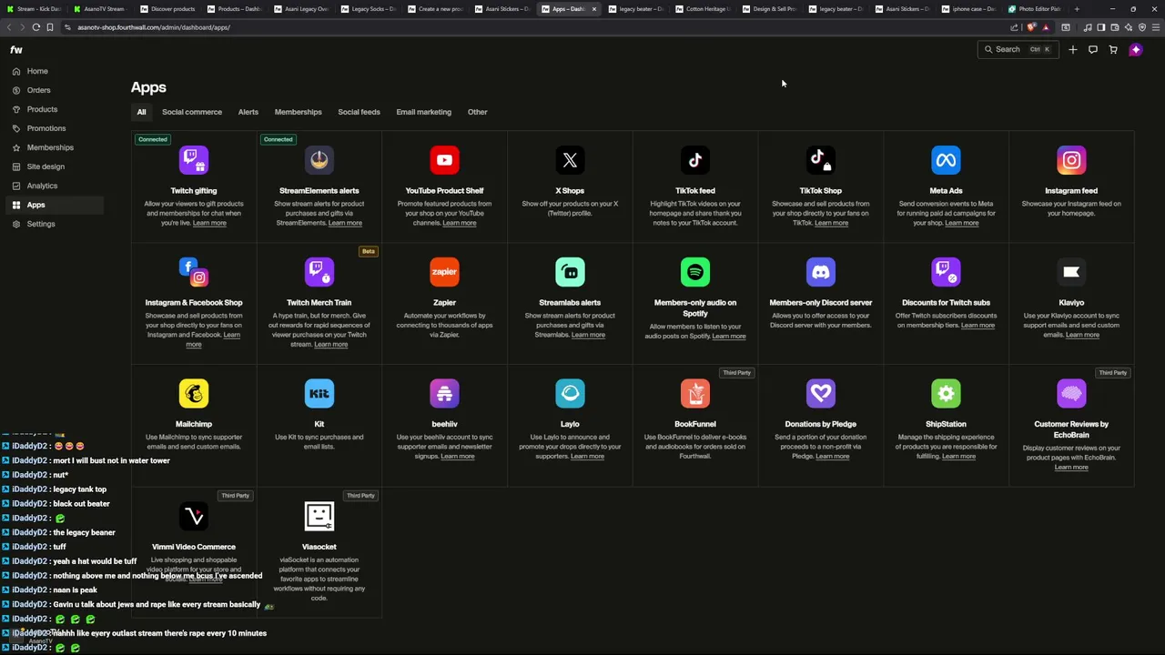This screenshot has width=1165, height=655.
Task: Open the Kit app icon
Action: coord(319,393)
